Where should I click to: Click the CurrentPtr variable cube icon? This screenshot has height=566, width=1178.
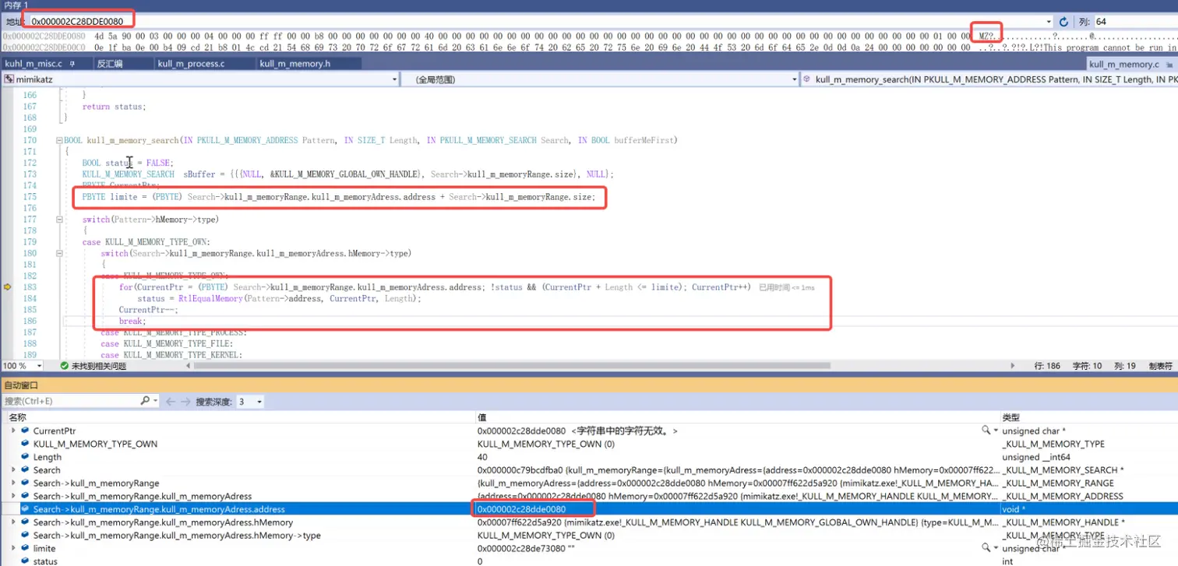click(25, 431)
